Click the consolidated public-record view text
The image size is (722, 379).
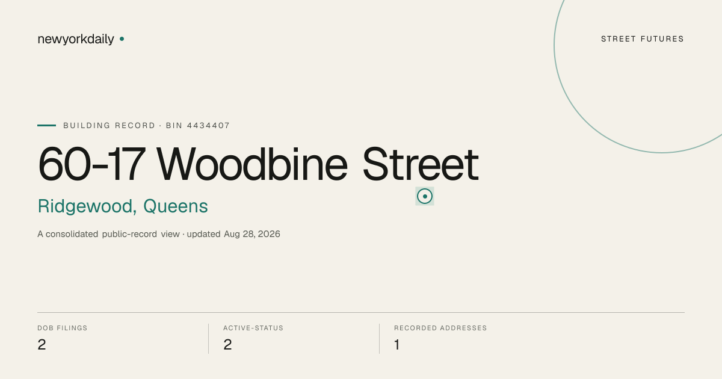coord(108,234)
